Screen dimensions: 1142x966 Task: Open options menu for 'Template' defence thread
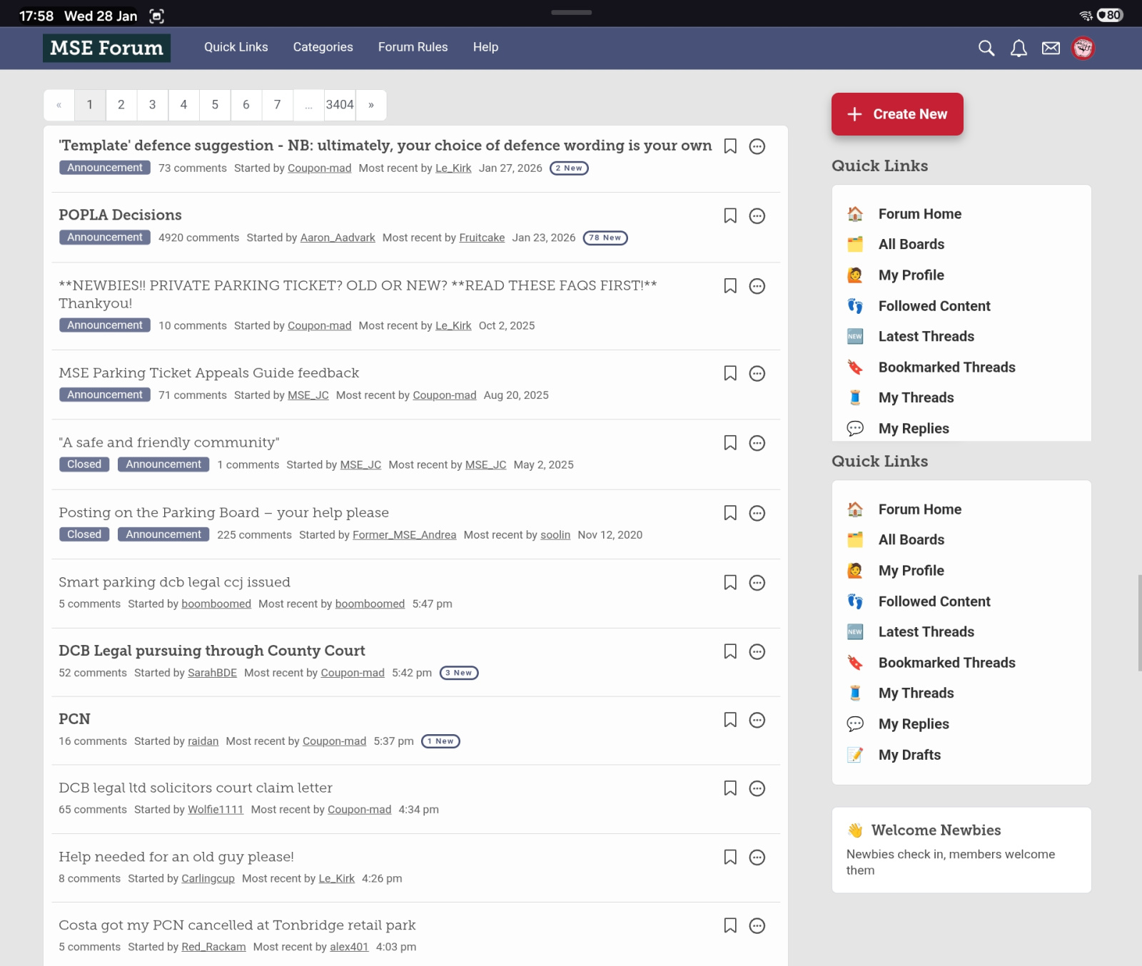(x=757, y=146)
